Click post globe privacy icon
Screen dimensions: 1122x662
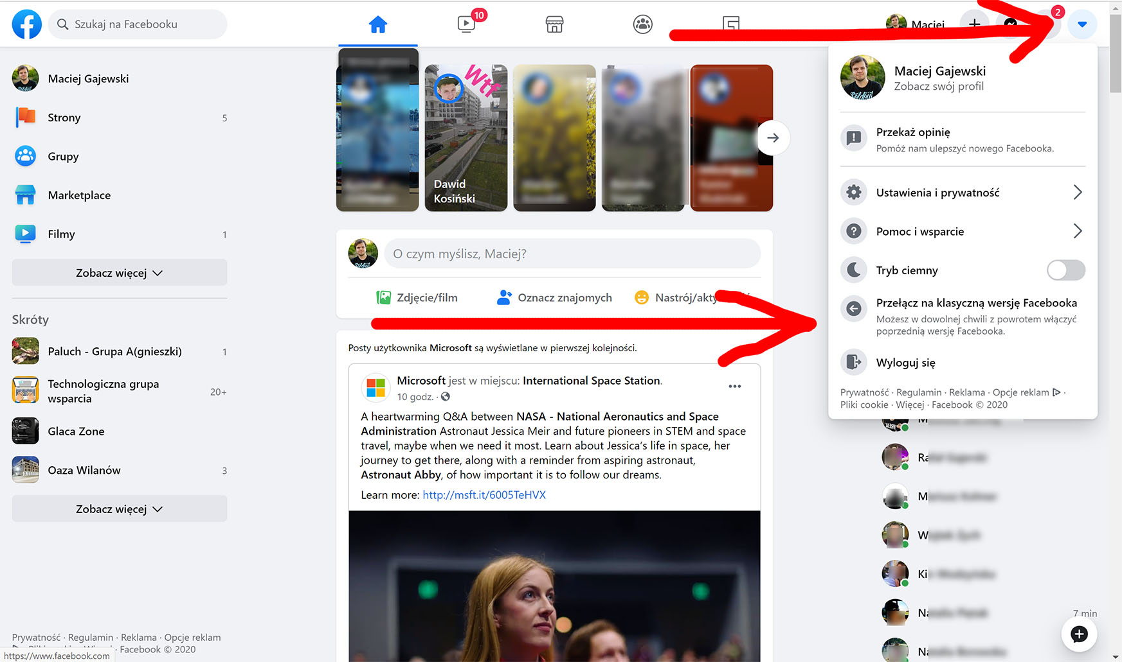pos(446,397)
